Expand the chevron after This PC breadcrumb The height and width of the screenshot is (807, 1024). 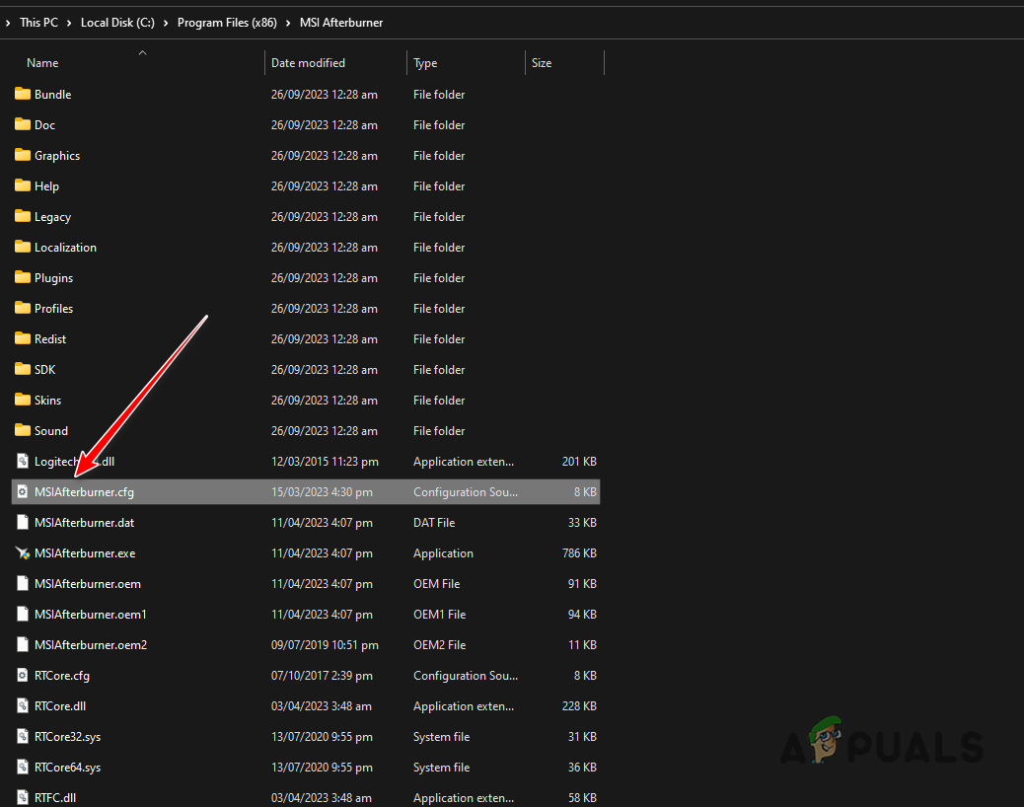click(69, 23)
